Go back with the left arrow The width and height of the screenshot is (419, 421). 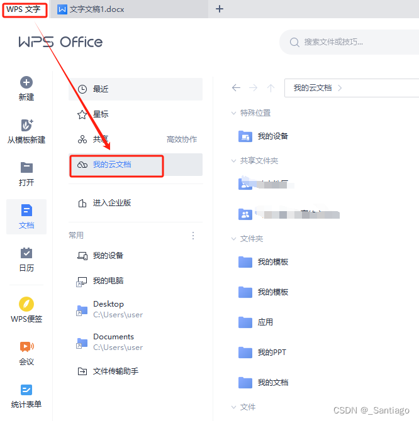[236, 88]
